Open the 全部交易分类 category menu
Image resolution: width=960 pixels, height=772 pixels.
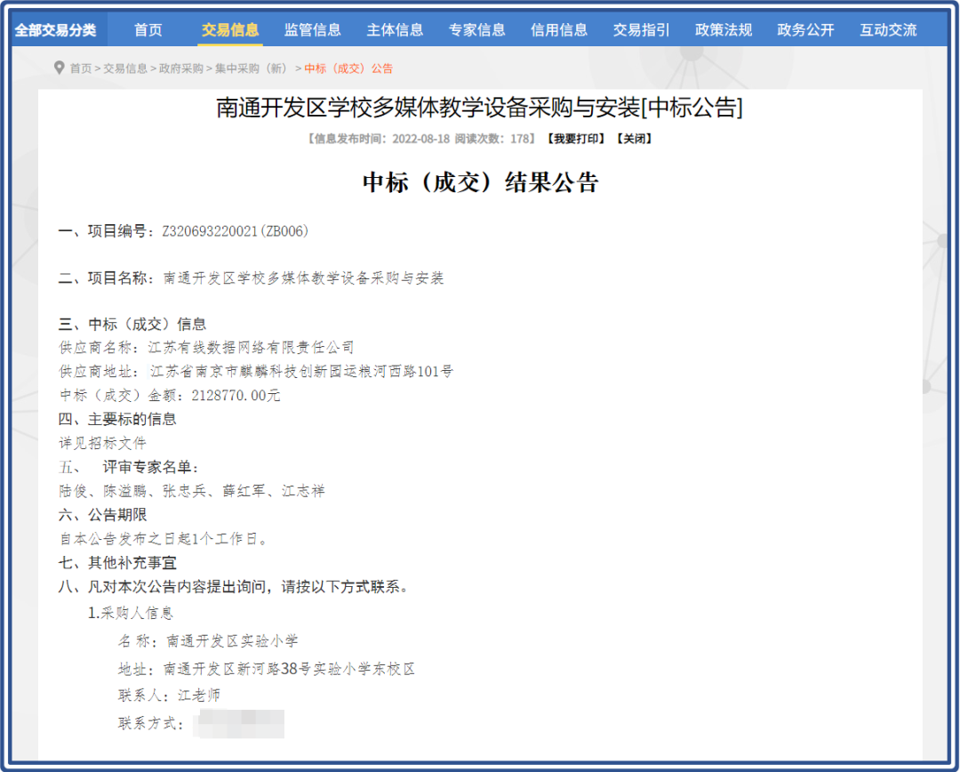point(56,30)
